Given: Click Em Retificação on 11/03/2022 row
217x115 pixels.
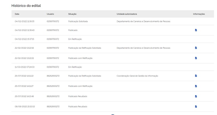Looking at the screenshot, I should [x=75, y=67].
